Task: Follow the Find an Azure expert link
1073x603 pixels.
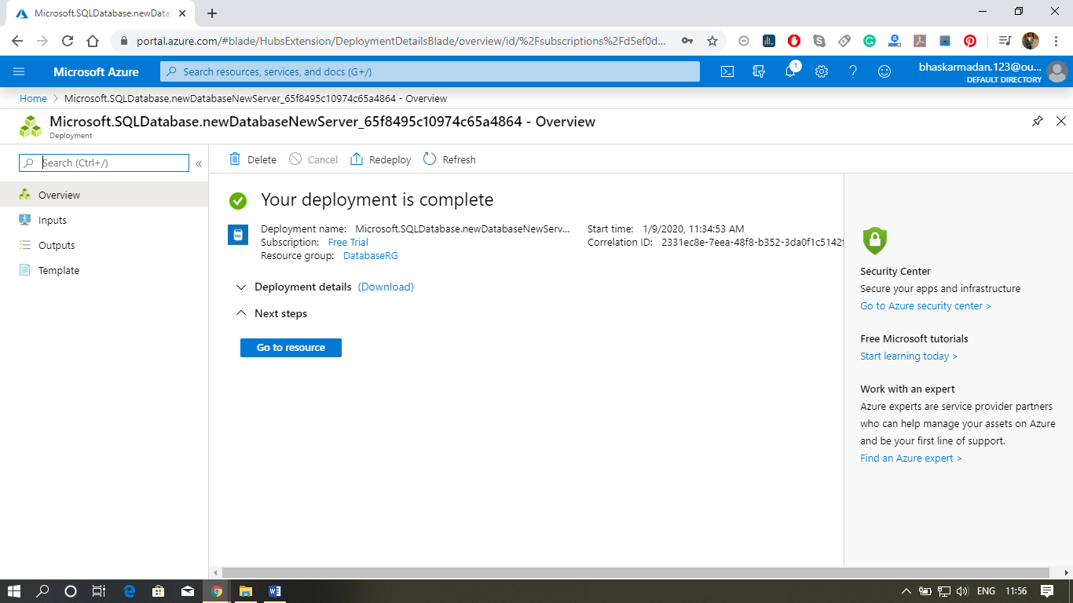Action: 911,459
